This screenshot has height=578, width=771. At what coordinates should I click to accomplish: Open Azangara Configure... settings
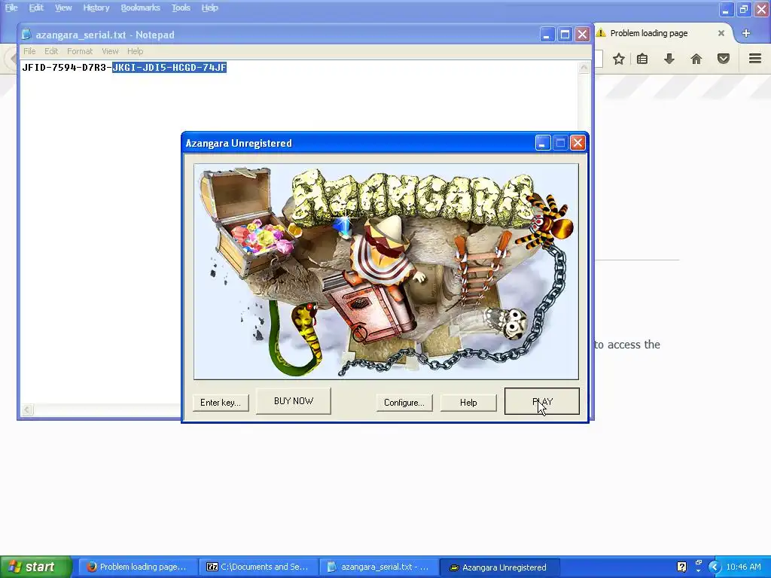click(404, 403)
